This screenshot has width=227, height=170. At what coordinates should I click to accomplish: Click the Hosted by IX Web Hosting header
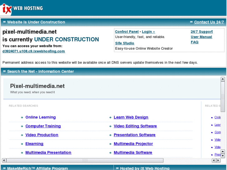[x=145, y=168]
